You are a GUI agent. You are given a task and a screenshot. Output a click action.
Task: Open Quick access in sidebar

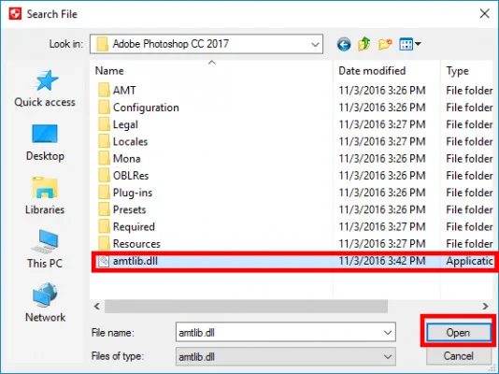[45, 89]
